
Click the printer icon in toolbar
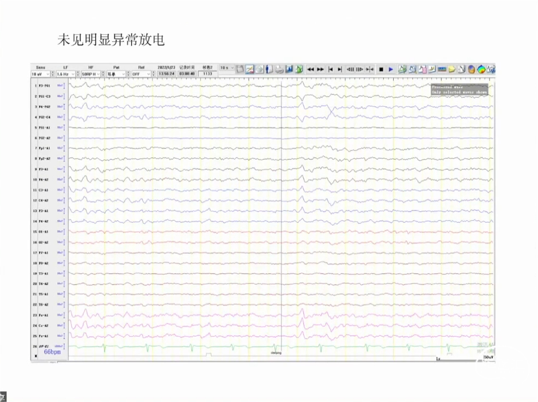coord(279,69)
